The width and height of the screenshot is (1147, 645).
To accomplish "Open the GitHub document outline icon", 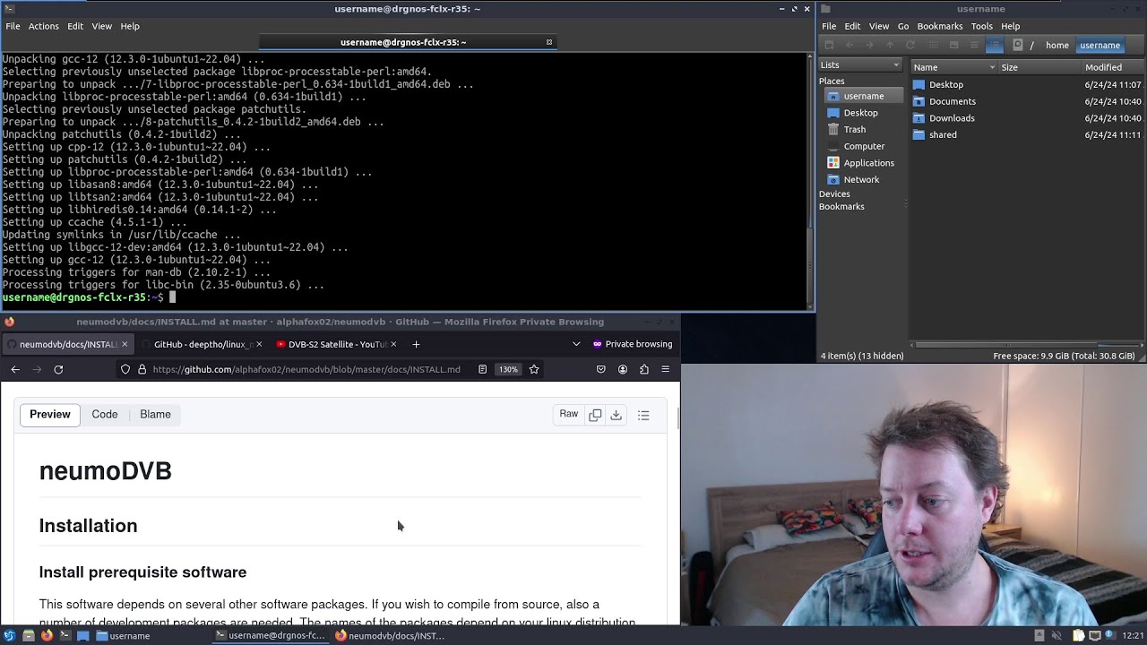I will pyautogui.click(x=643, y=415).
